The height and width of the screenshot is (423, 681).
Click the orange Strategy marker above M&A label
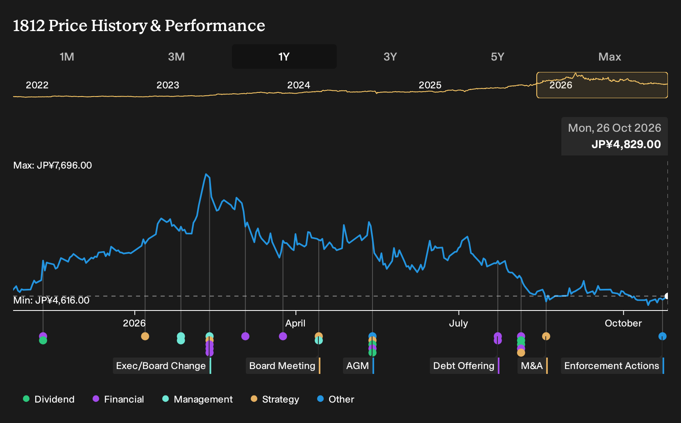pos(546,336)
